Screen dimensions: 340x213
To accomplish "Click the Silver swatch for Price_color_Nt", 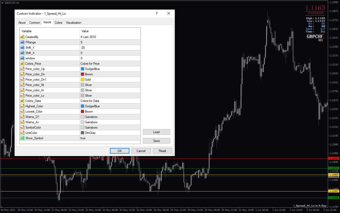I will click(82, 85).
